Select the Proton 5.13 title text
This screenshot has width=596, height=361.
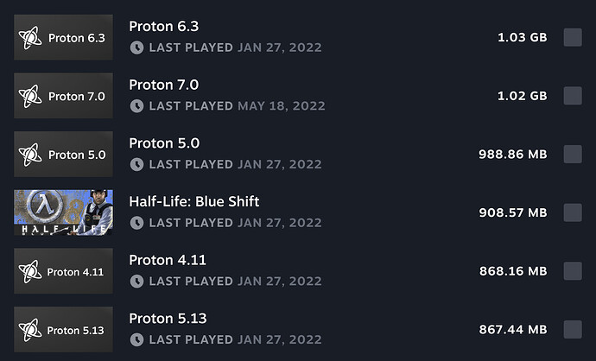168,319
